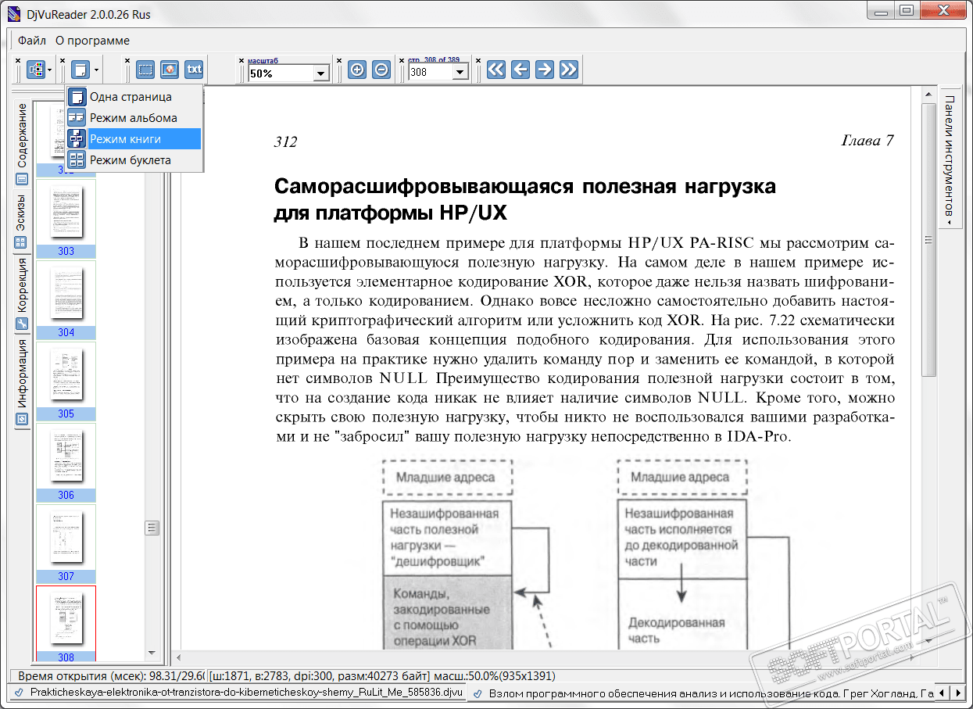The width and height of the screenshot is (973, 709).
Task: Close the zoom buttons toolbar with x
Action: point(339,59)
